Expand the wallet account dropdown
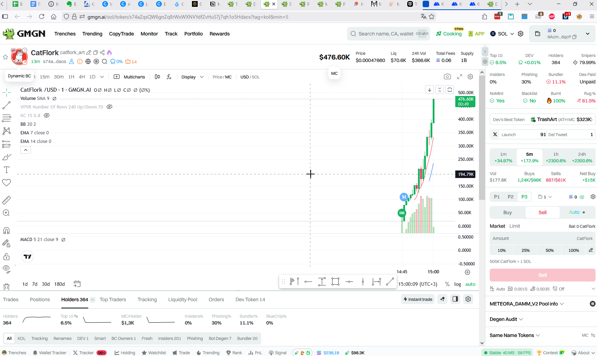Viewport: 597px width, 356px height. tap(587, 34)
